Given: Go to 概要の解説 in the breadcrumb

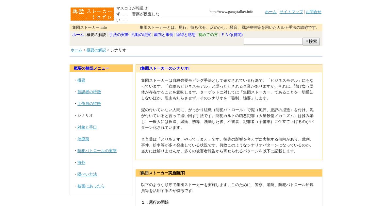Looking at the screenshot, I should (96, 50).
